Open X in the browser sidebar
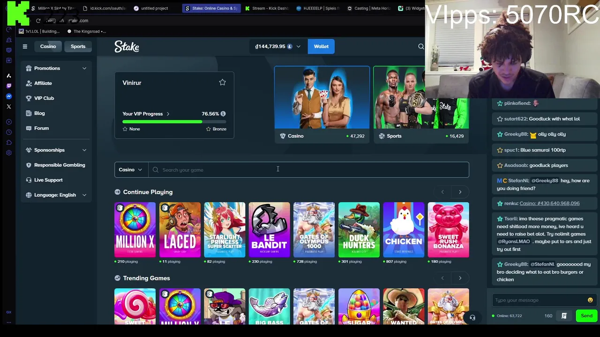 pyautogui.click(x=8, y=106)
